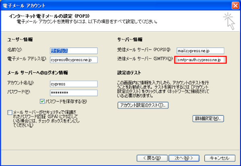Click the ユーザー情報 section heading
The height and width of the screenshot is (166, 241).
tap(20, 40)
